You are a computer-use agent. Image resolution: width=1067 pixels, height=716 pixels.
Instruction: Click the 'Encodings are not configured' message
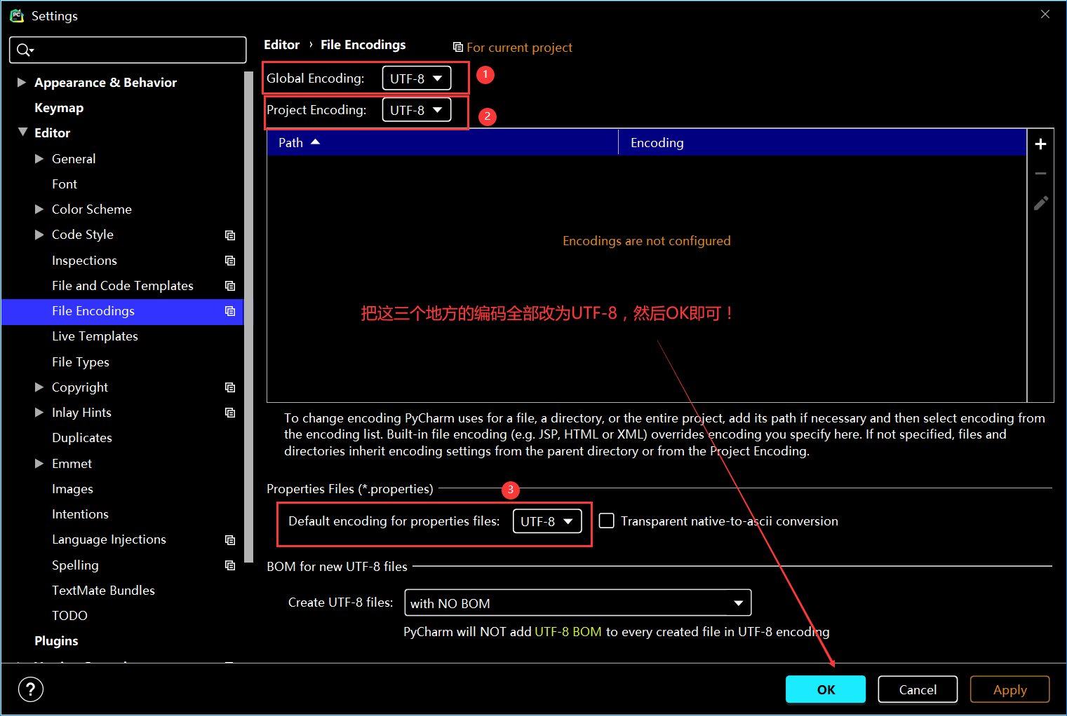click(x=646, y=241)
